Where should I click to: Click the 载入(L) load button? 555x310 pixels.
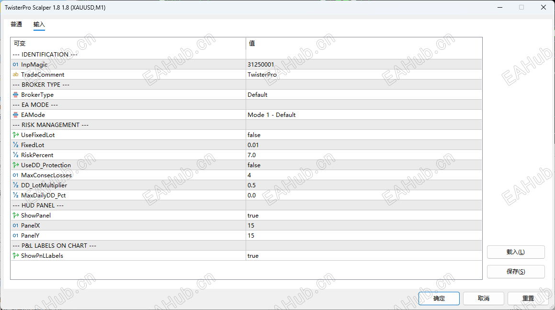click(516, 252)
